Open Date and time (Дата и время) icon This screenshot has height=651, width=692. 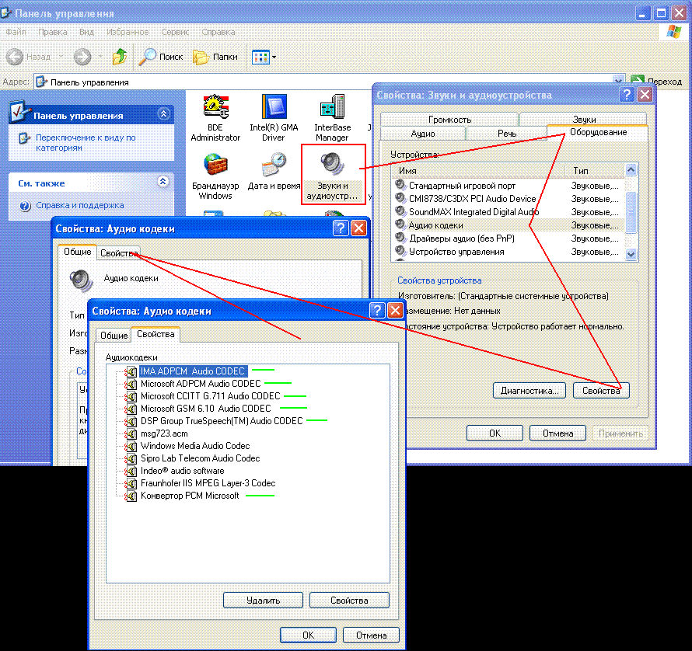pos(274,171)
